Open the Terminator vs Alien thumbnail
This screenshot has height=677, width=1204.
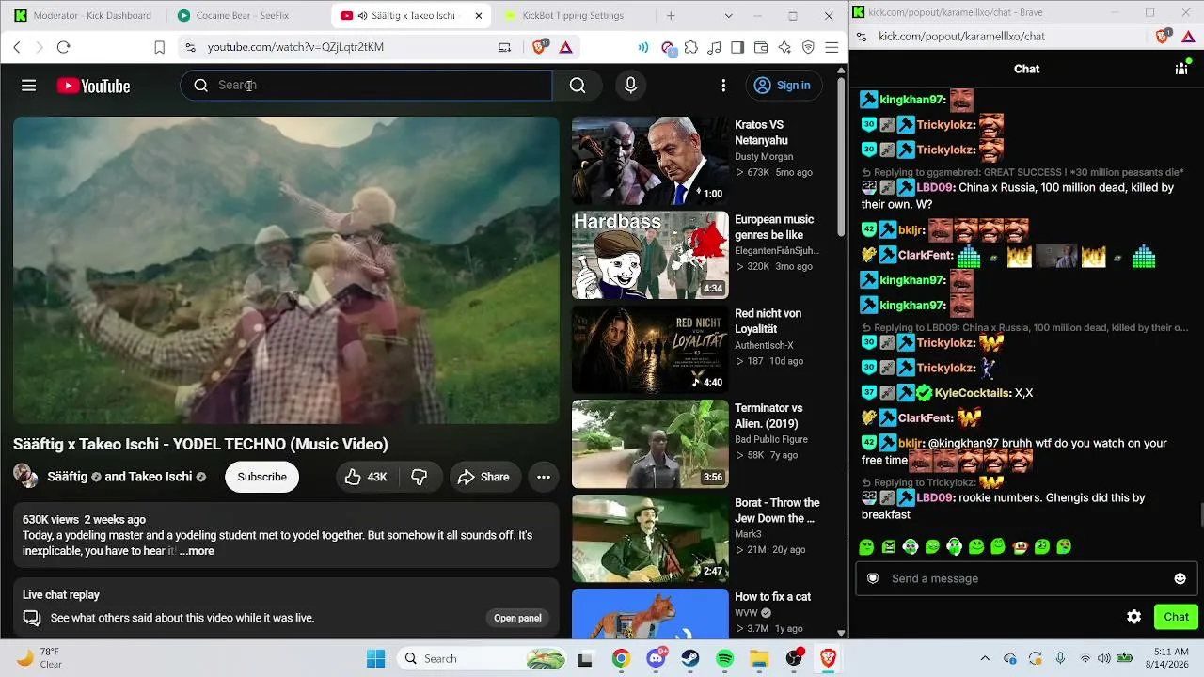click(650, 444)
